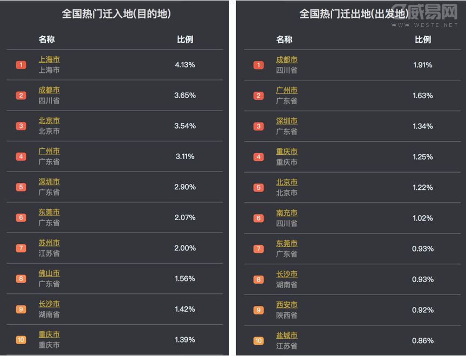This screenshot has width=466, height=356.
Task: Select the 西安市 link
Action: click(286, 305)
